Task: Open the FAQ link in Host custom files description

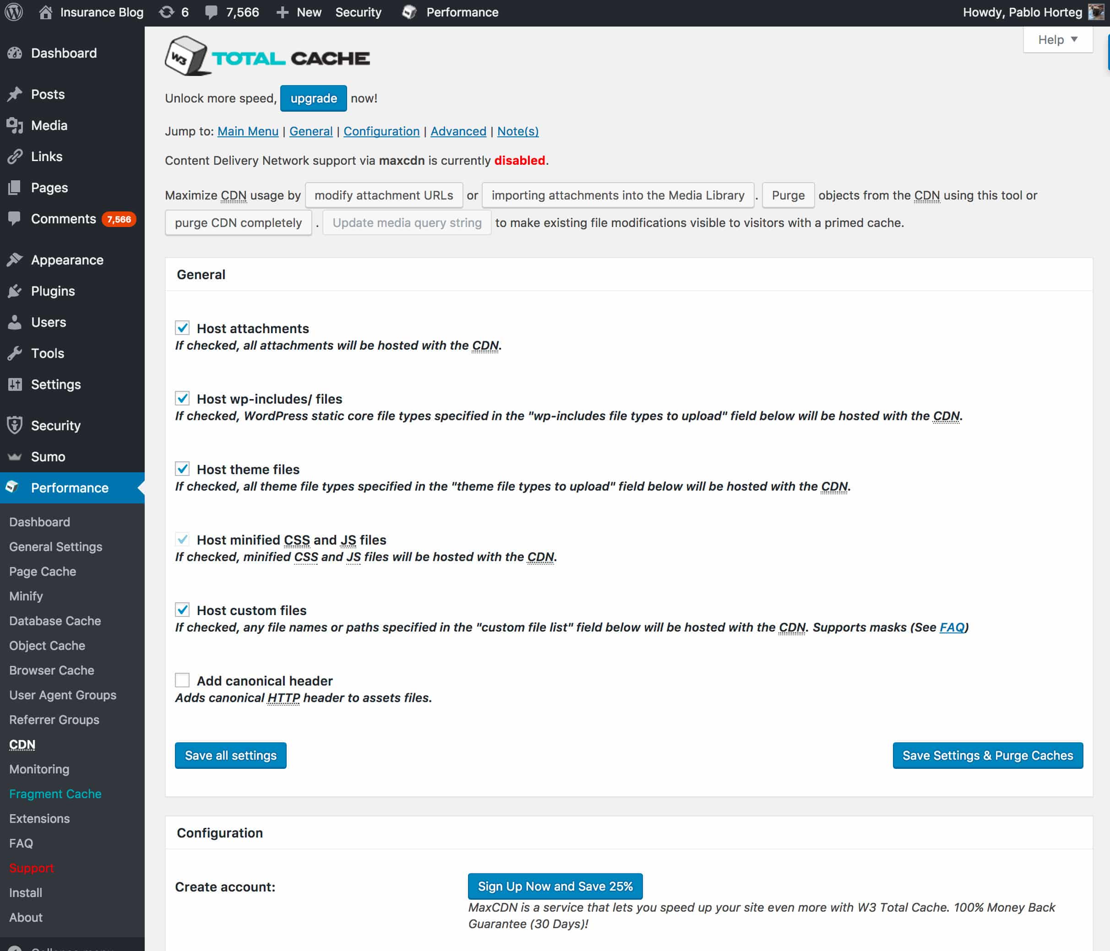Action: pos(952,627)
